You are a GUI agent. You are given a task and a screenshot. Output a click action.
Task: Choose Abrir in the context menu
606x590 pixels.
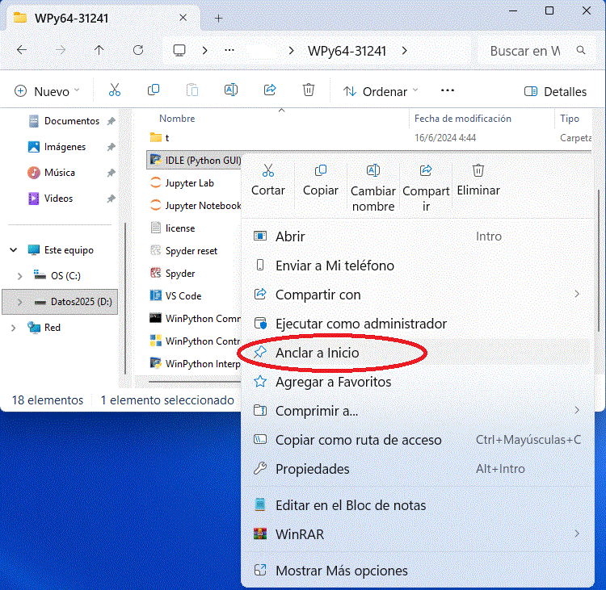[x=417, y=236]
